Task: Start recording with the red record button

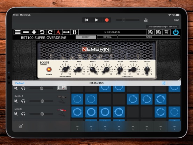Action: pos(107,20)
